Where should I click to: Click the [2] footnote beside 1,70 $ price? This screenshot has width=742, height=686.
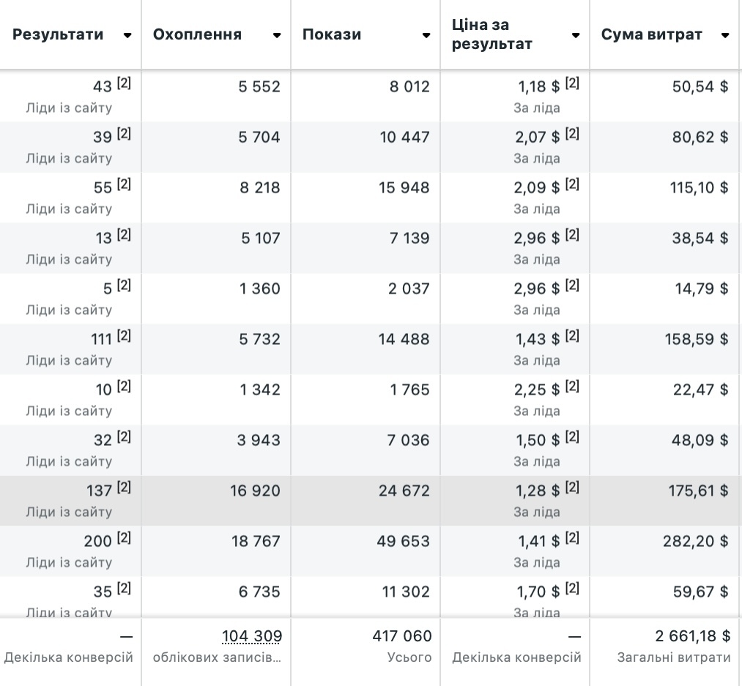pyautogui.click(x=572, y=589)
